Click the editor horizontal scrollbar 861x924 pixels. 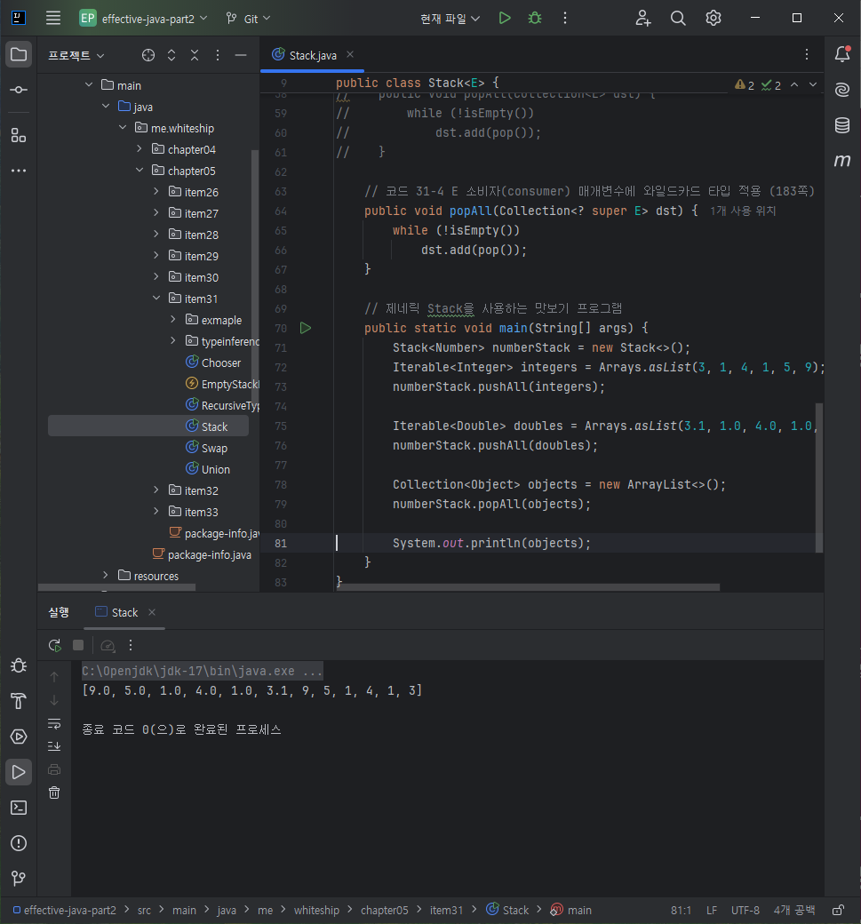click(x=528, y=587)
